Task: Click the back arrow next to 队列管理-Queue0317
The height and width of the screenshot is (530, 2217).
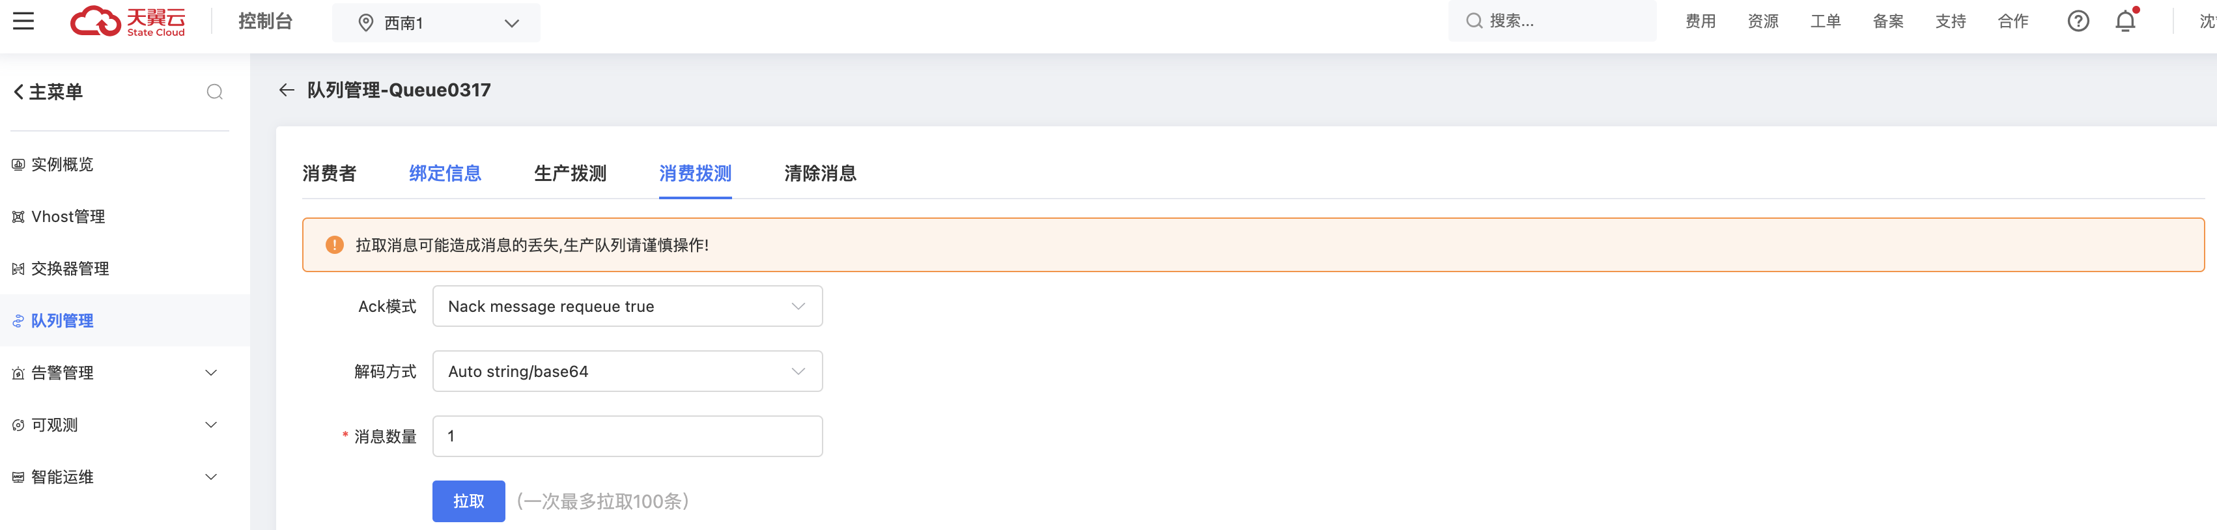Action: click(287, 89)
